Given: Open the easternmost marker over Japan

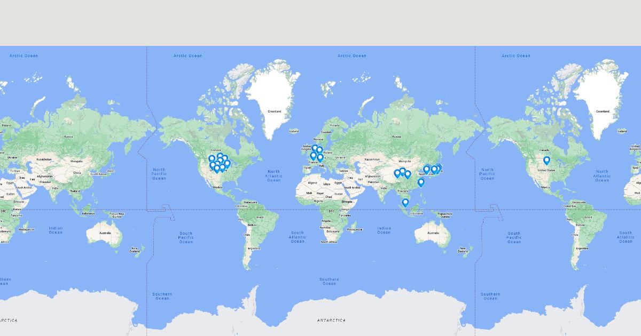Looking at the screenshot, I should tap(439, 167).
